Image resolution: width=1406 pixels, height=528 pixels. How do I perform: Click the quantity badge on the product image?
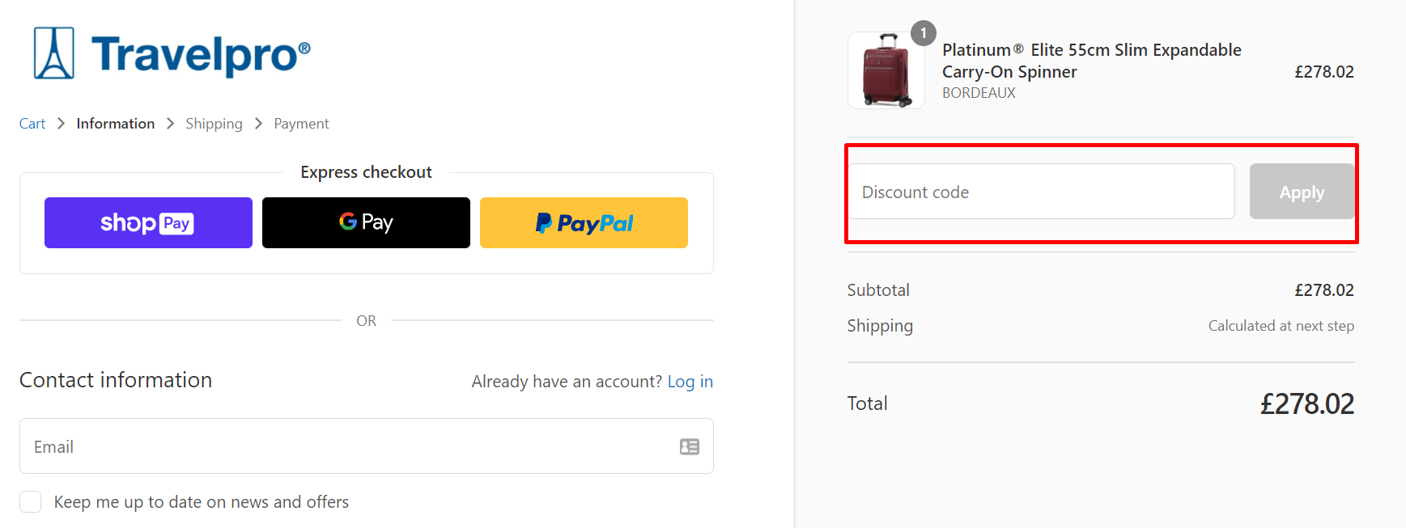[923, 33]
